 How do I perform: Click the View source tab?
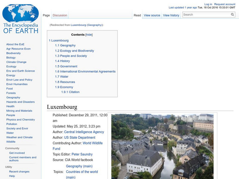click(x=152, y=15)
